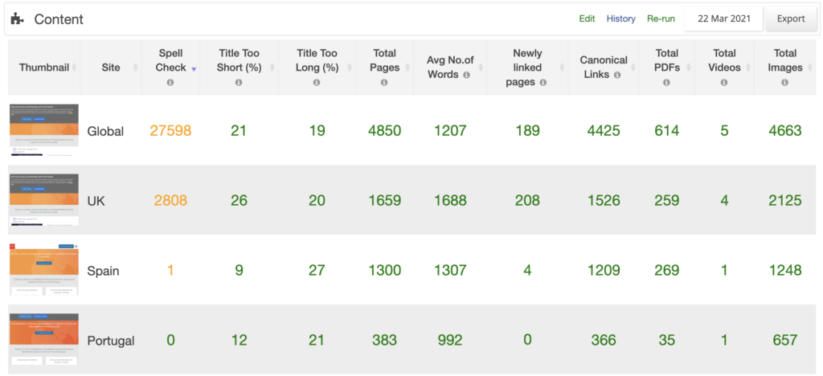Click the Export button
Image resolution: width=823 pixels, height=376 pixels.
click(x=791, y=18)
